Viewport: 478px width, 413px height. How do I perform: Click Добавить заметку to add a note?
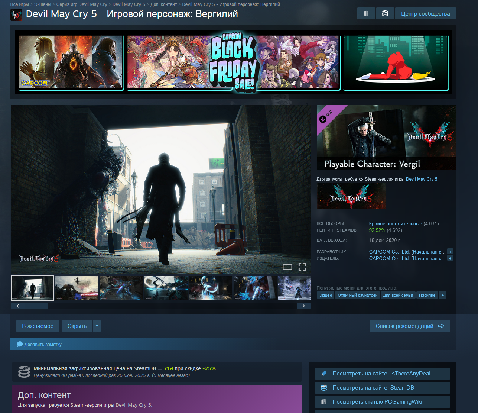pyautogui.click(x=39, y=345)
